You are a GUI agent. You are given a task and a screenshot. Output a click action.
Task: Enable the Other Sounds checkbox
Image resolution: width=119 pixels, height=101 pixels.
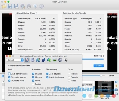[x=69, y=77]
